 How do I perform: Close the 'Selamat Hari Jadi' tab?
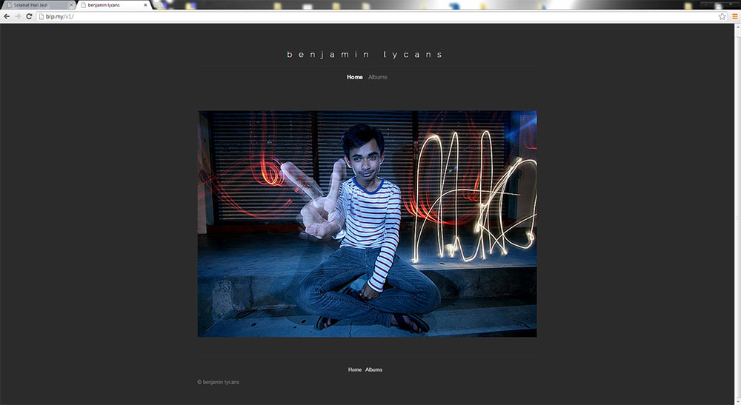[71, 5]
